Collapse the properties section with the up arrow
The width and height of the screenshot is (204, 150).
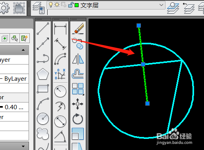tap(23, 50)
